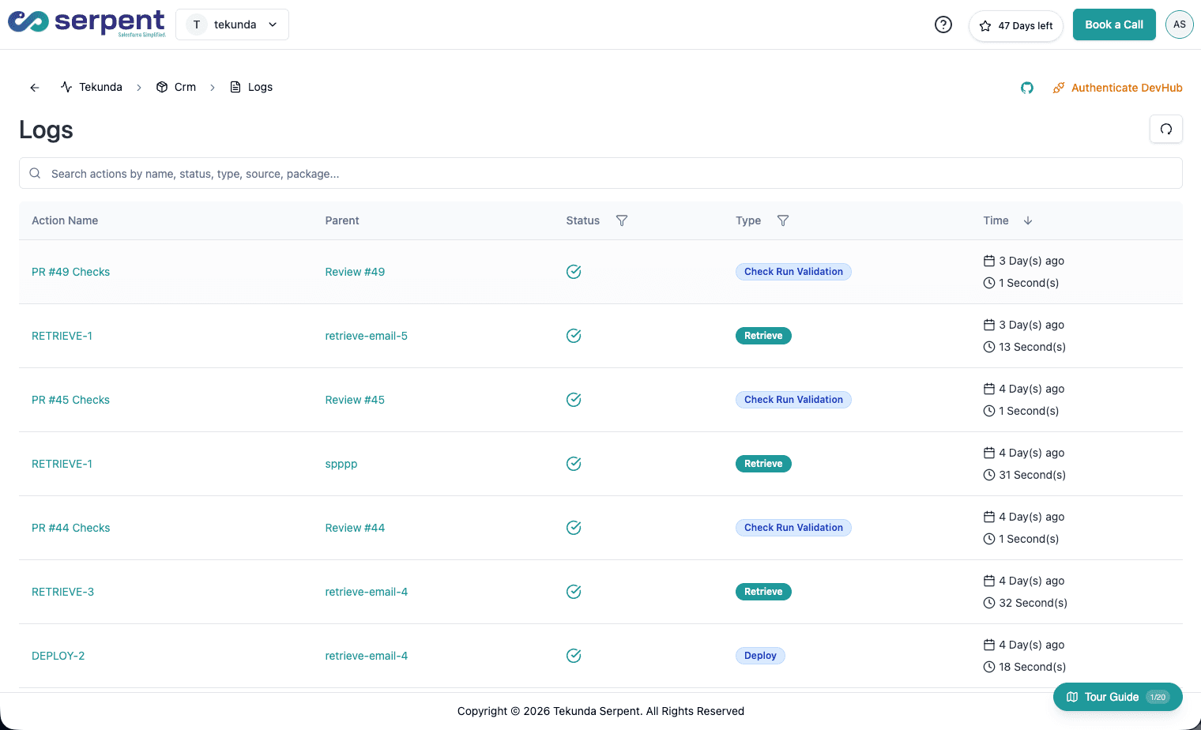Select the Crm breadcrumb item
The width and height of the screenshot is (1201, 730).
coord(186,87)
